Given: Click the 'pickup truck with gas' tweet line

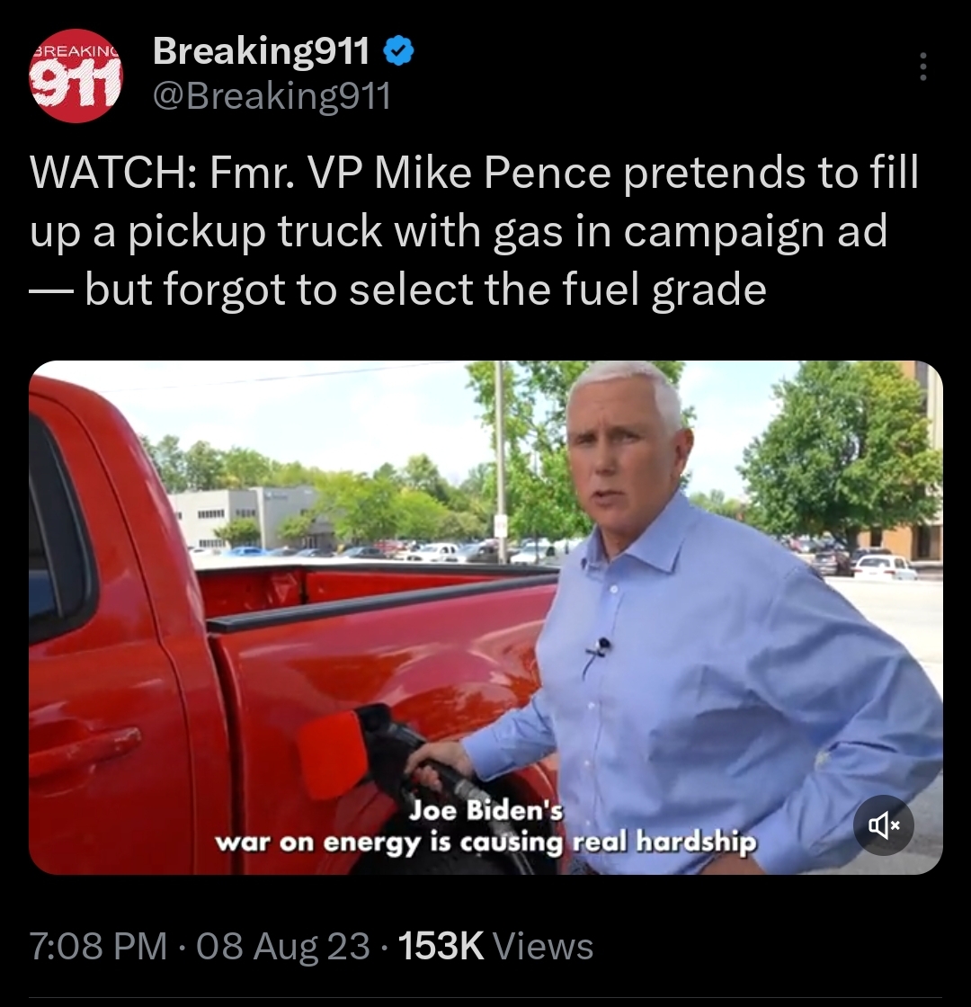Looking at the screenshot, I should 345,231.
